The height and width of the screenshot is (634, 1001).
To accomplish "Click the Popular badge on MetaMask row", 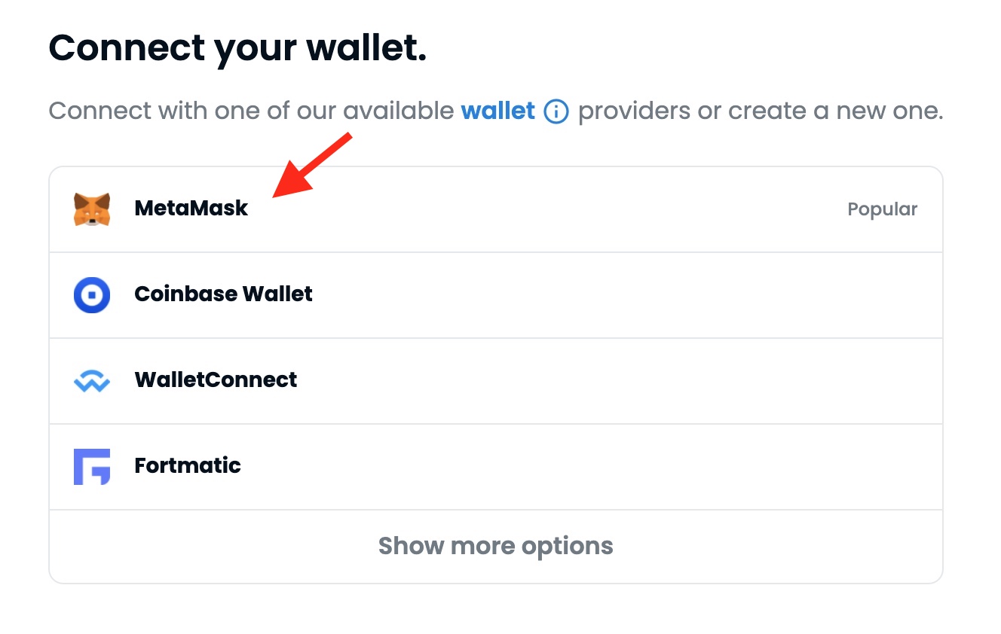I will (x=882, y=209).
